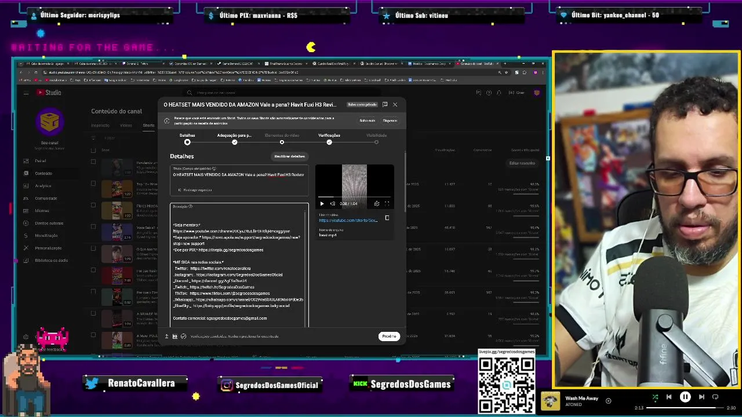Click the Criar button in Studio header
The height and width of the screenshot is (417, 742).
pos(517,93)
